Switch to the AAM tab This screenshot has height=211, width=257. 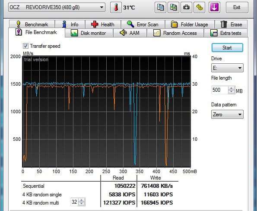point(130,33)
